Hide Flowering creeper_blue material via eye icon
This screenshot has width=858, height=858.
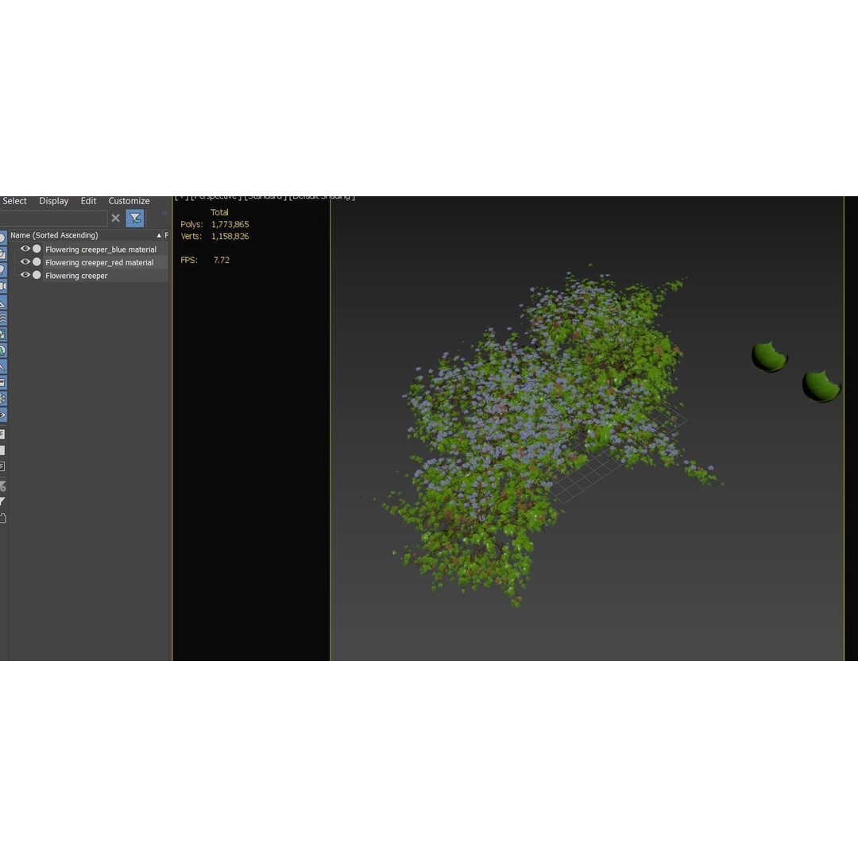click(x=25, y=249)
